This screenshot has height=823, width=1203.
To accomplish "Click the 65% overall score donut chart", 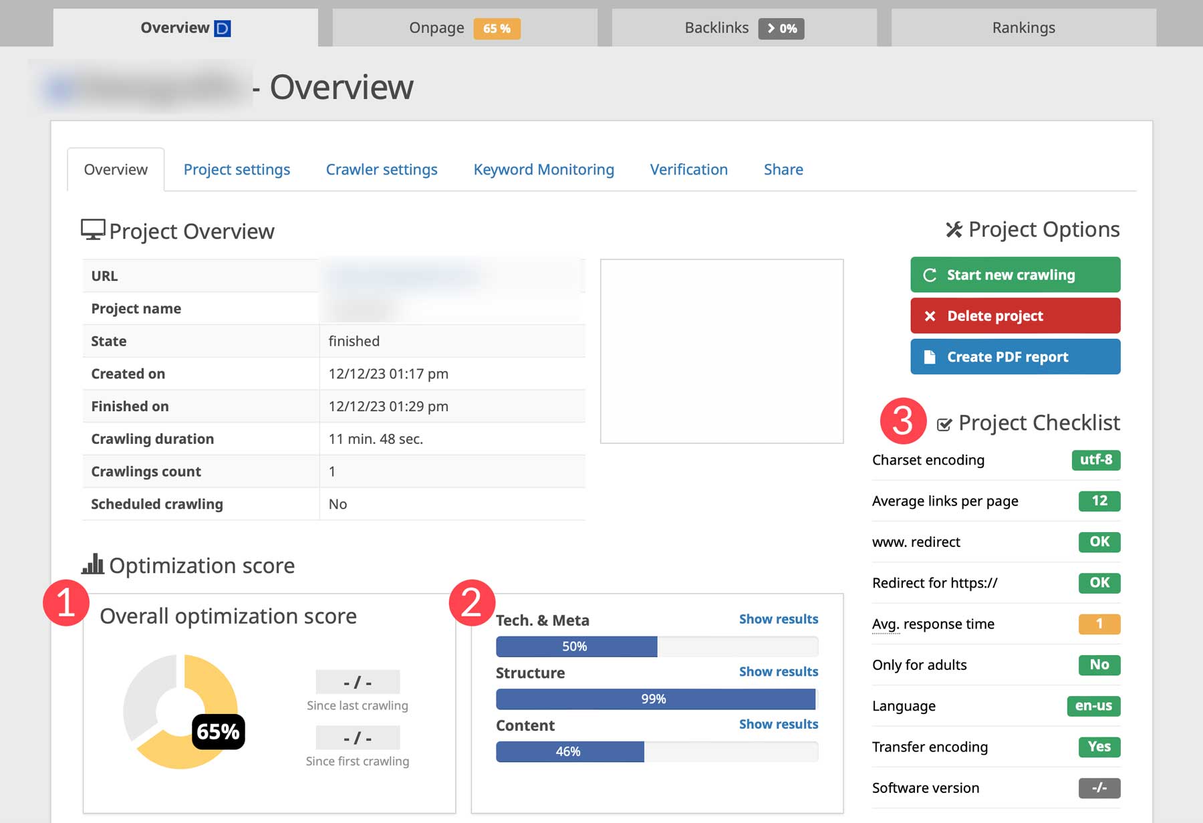I will 180,711.
